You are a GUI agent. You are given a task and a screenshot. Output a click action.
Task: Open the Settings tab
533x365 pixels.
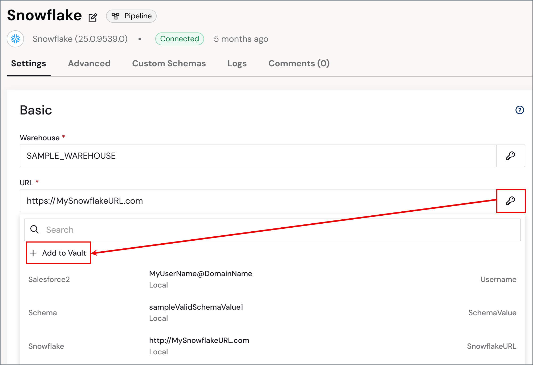(x=29, y=63)
